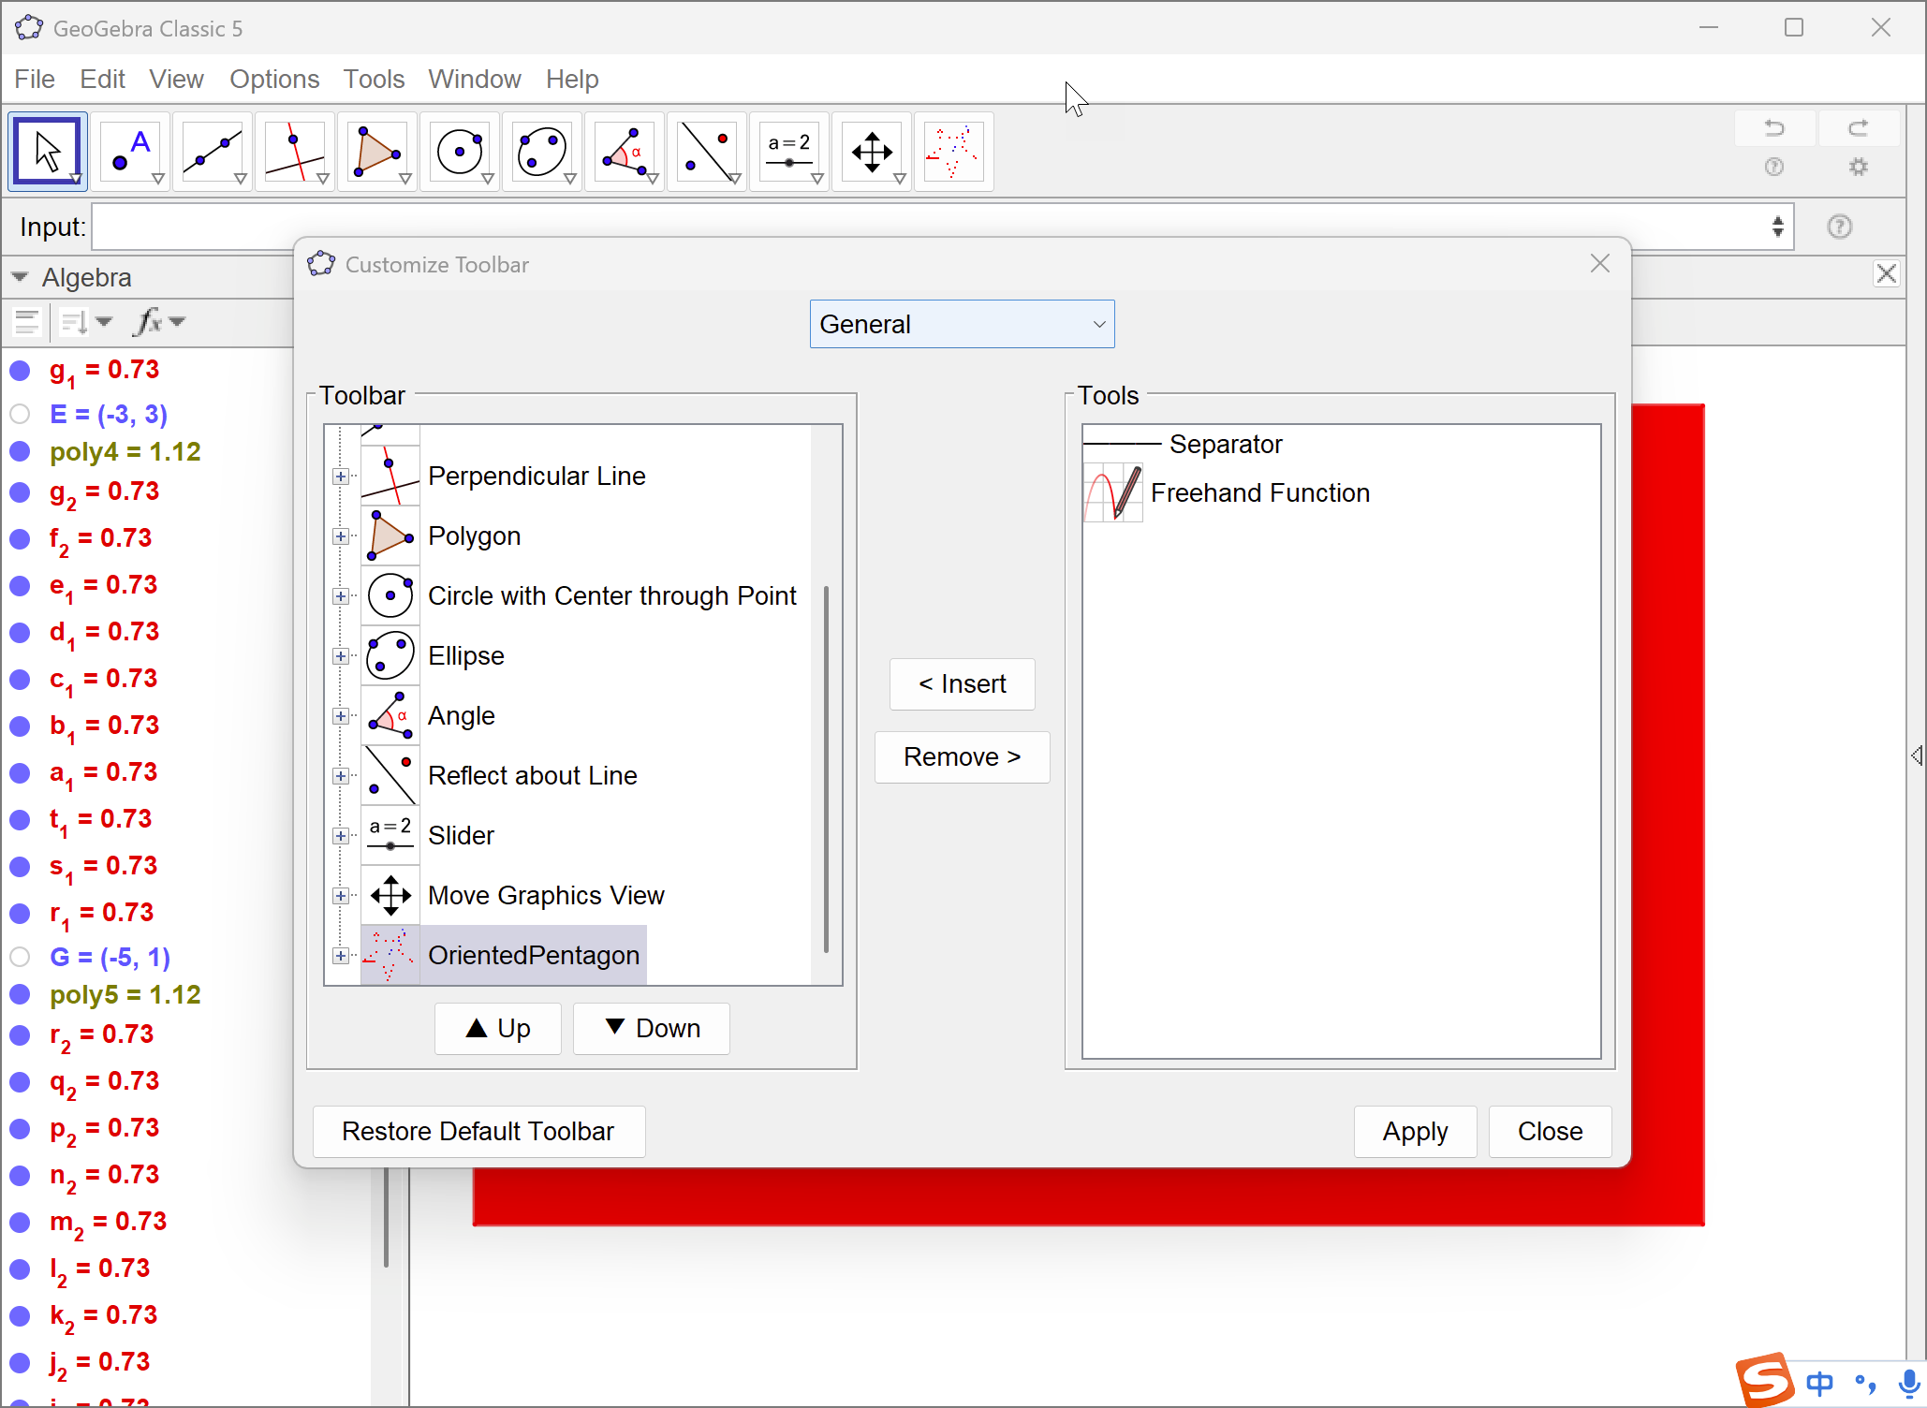Hide object poly4 visibility circle
The width and height of the screenshot is (1927, 1408).
point(20,451)
